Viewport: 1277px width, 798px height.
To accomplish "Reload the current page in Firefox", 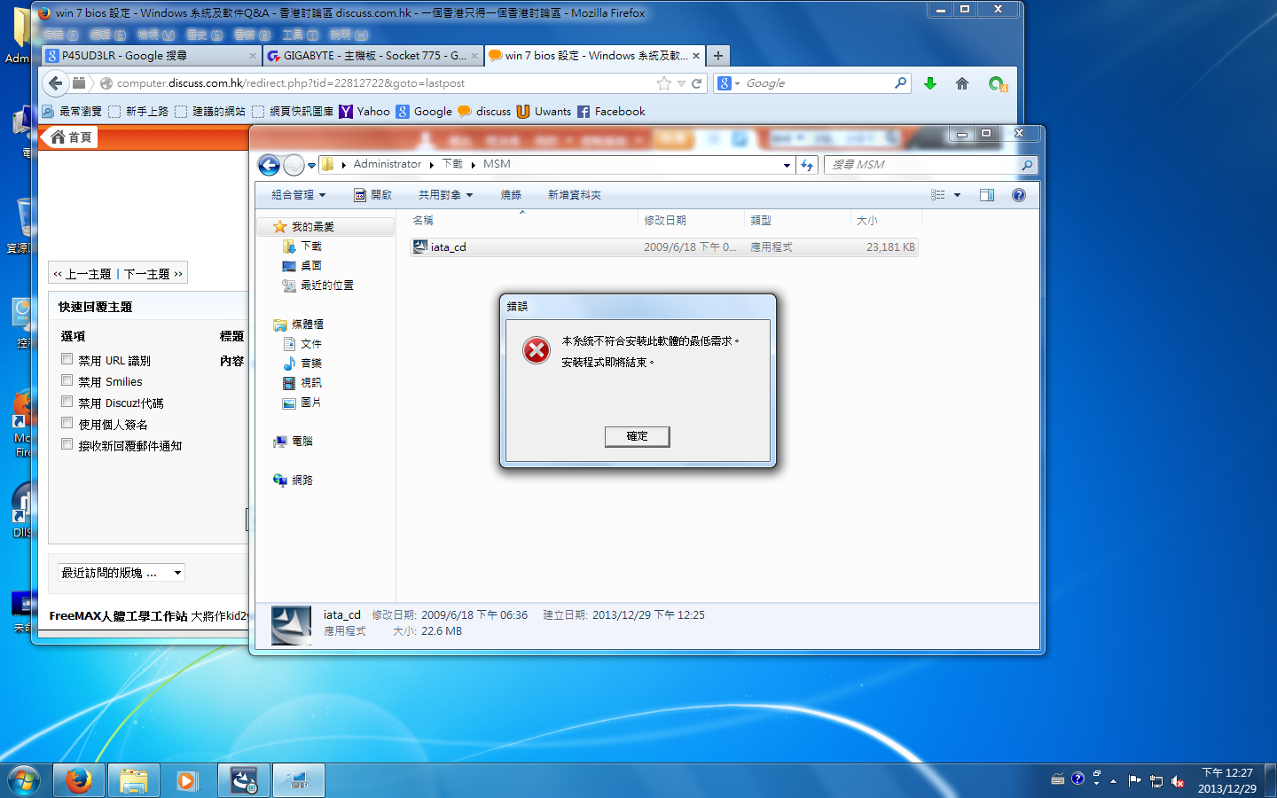I will (697, 83).
